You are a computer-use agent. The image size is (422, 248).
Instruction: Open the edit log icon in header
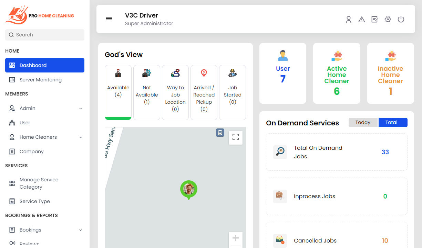pos(374,20)
